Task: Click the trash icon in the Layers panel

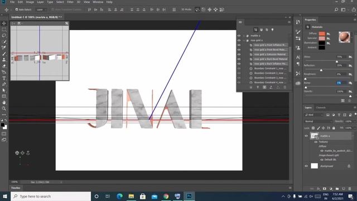Action: pos(350,189)
